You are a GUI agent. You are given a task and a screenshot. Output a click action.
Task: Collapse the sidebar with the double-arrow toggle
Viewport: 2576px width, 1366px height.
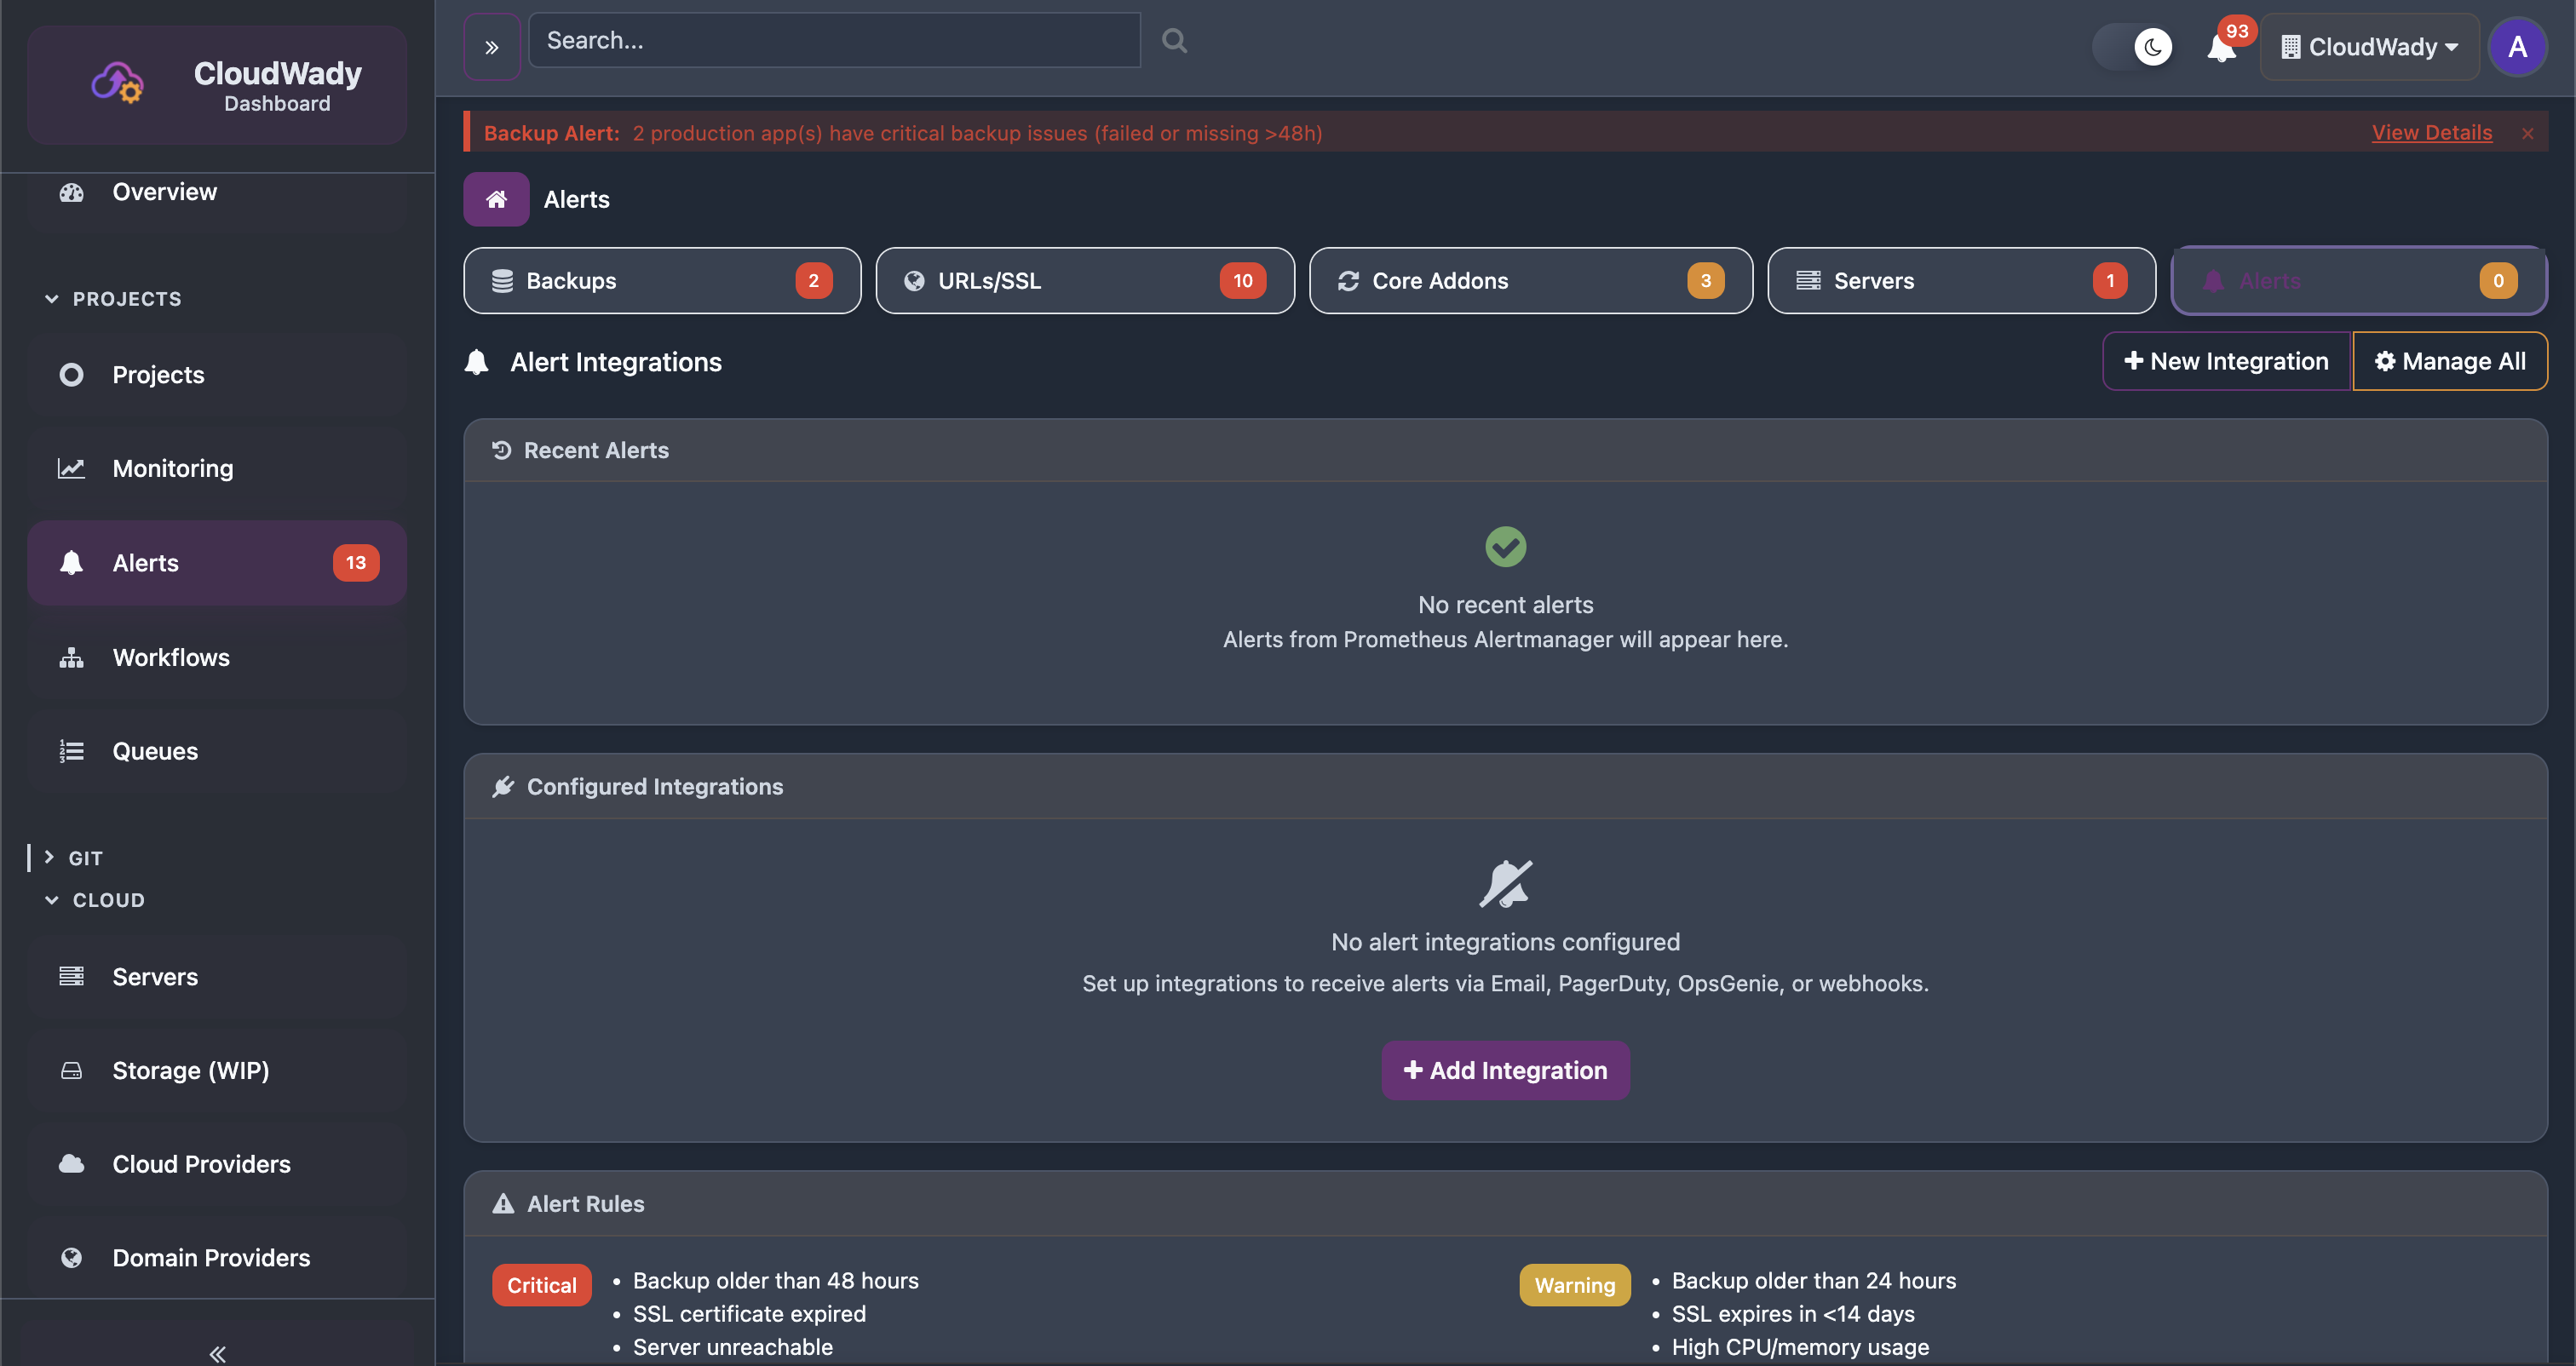216,1353
